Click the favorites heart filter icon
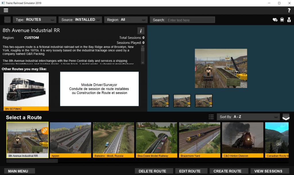This screenshot has height=175, width=294. [x=275, y=20]
